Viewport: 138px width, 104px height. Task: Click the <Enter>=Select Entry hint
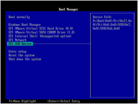(64, 101)
